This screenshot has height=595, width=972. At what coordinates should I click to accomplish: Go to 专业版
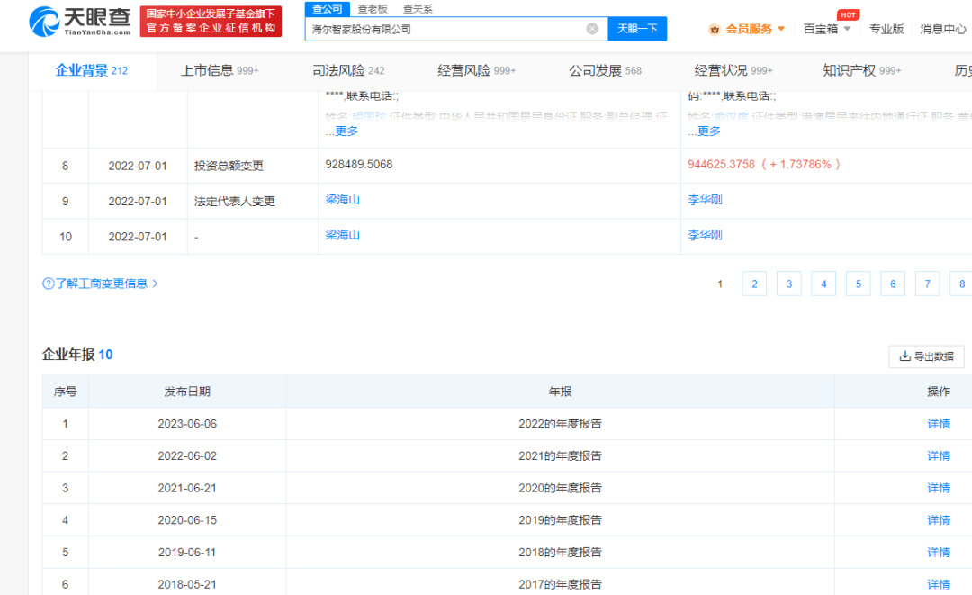pyautogui.click(x=886, y=29)
